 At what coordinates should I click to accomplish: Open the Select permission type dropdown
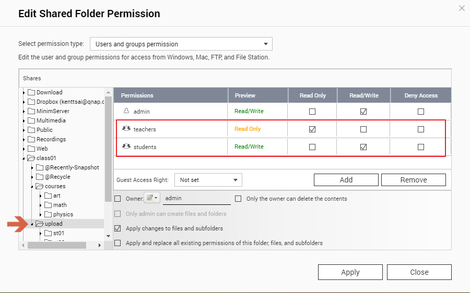pos(181,44)
